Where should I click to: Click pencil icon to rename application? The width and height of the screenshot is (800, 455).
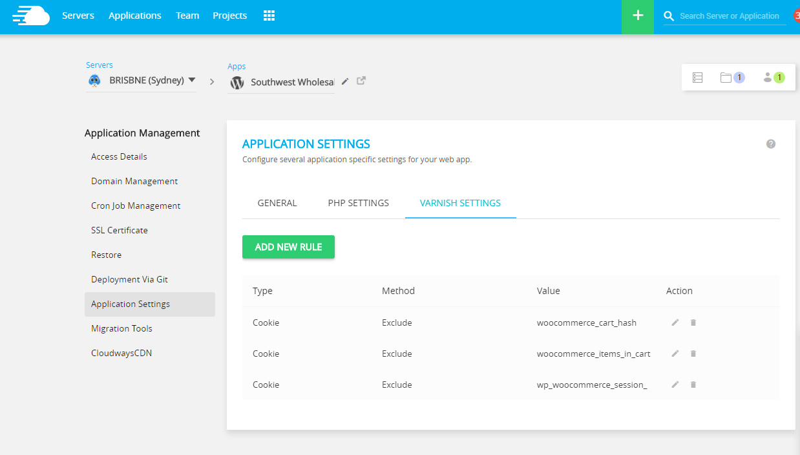(345, 81)
